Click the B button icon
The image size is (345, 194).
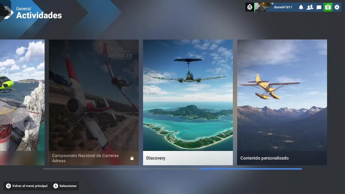click(x=8, y=186)
